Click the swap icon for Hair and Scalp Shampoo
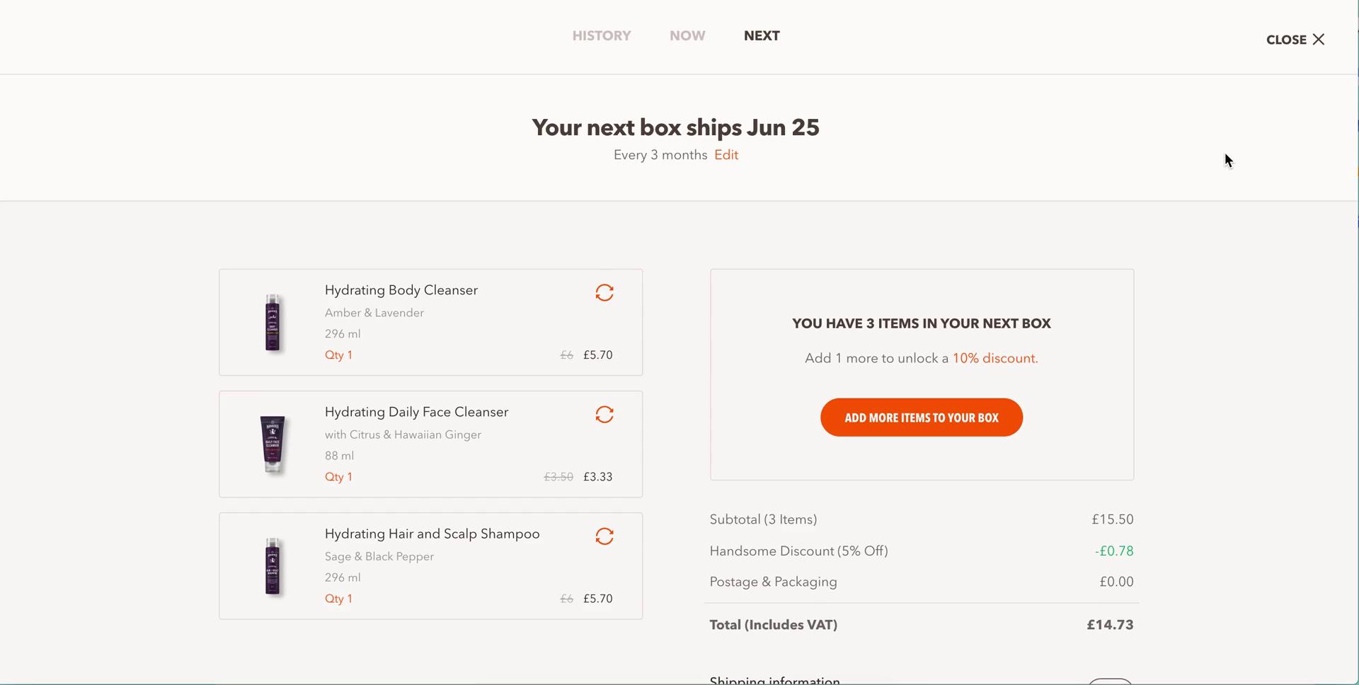 pos(604,536)
